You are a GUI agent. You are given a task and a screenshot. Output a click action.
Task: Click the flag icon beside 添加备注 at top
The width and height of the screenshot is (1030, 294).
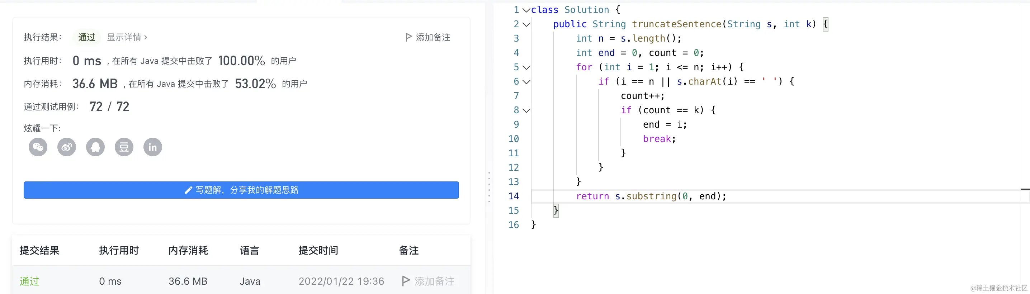[408, 37]
